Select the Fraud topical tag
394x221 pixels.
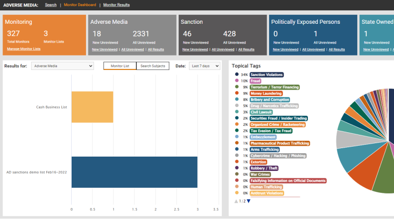coord(255,81)
